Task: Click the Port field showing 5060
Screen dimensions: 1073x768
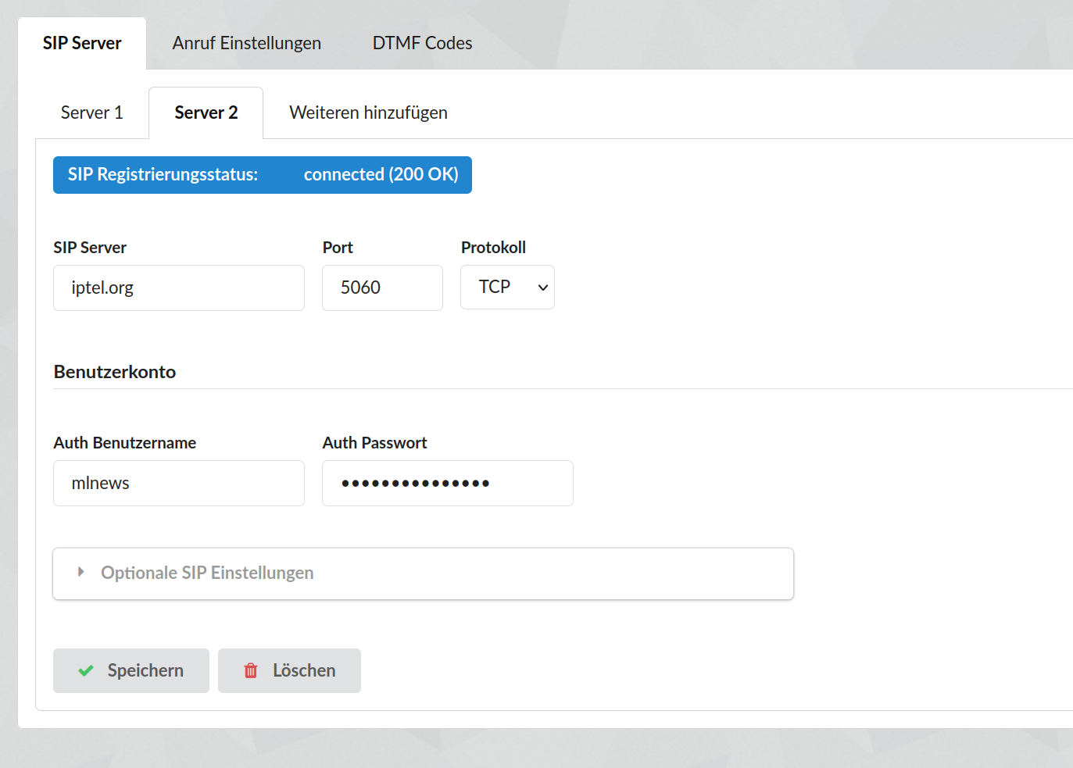Action: [x=382, y=288]
